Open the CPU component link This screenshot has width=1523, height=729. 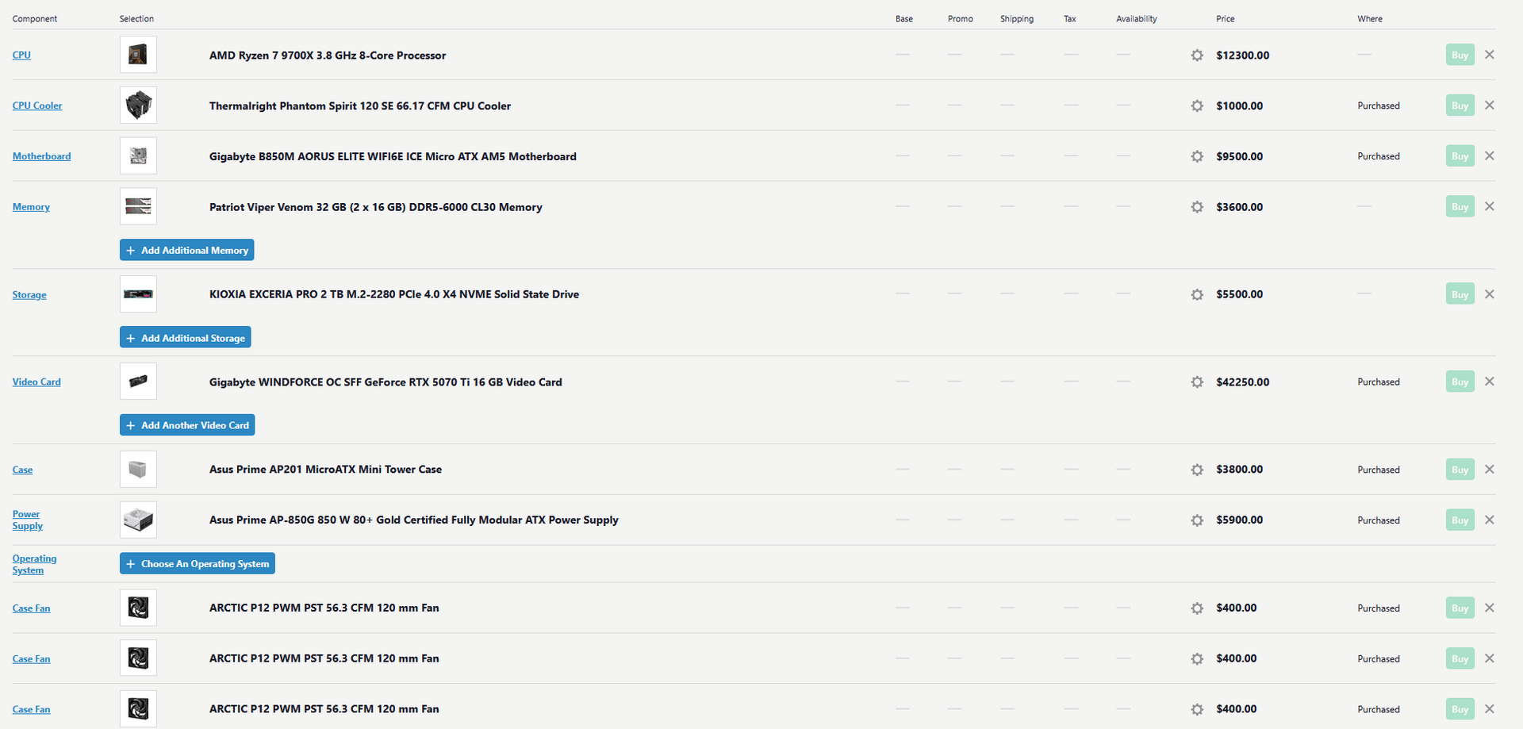(21, 55)
